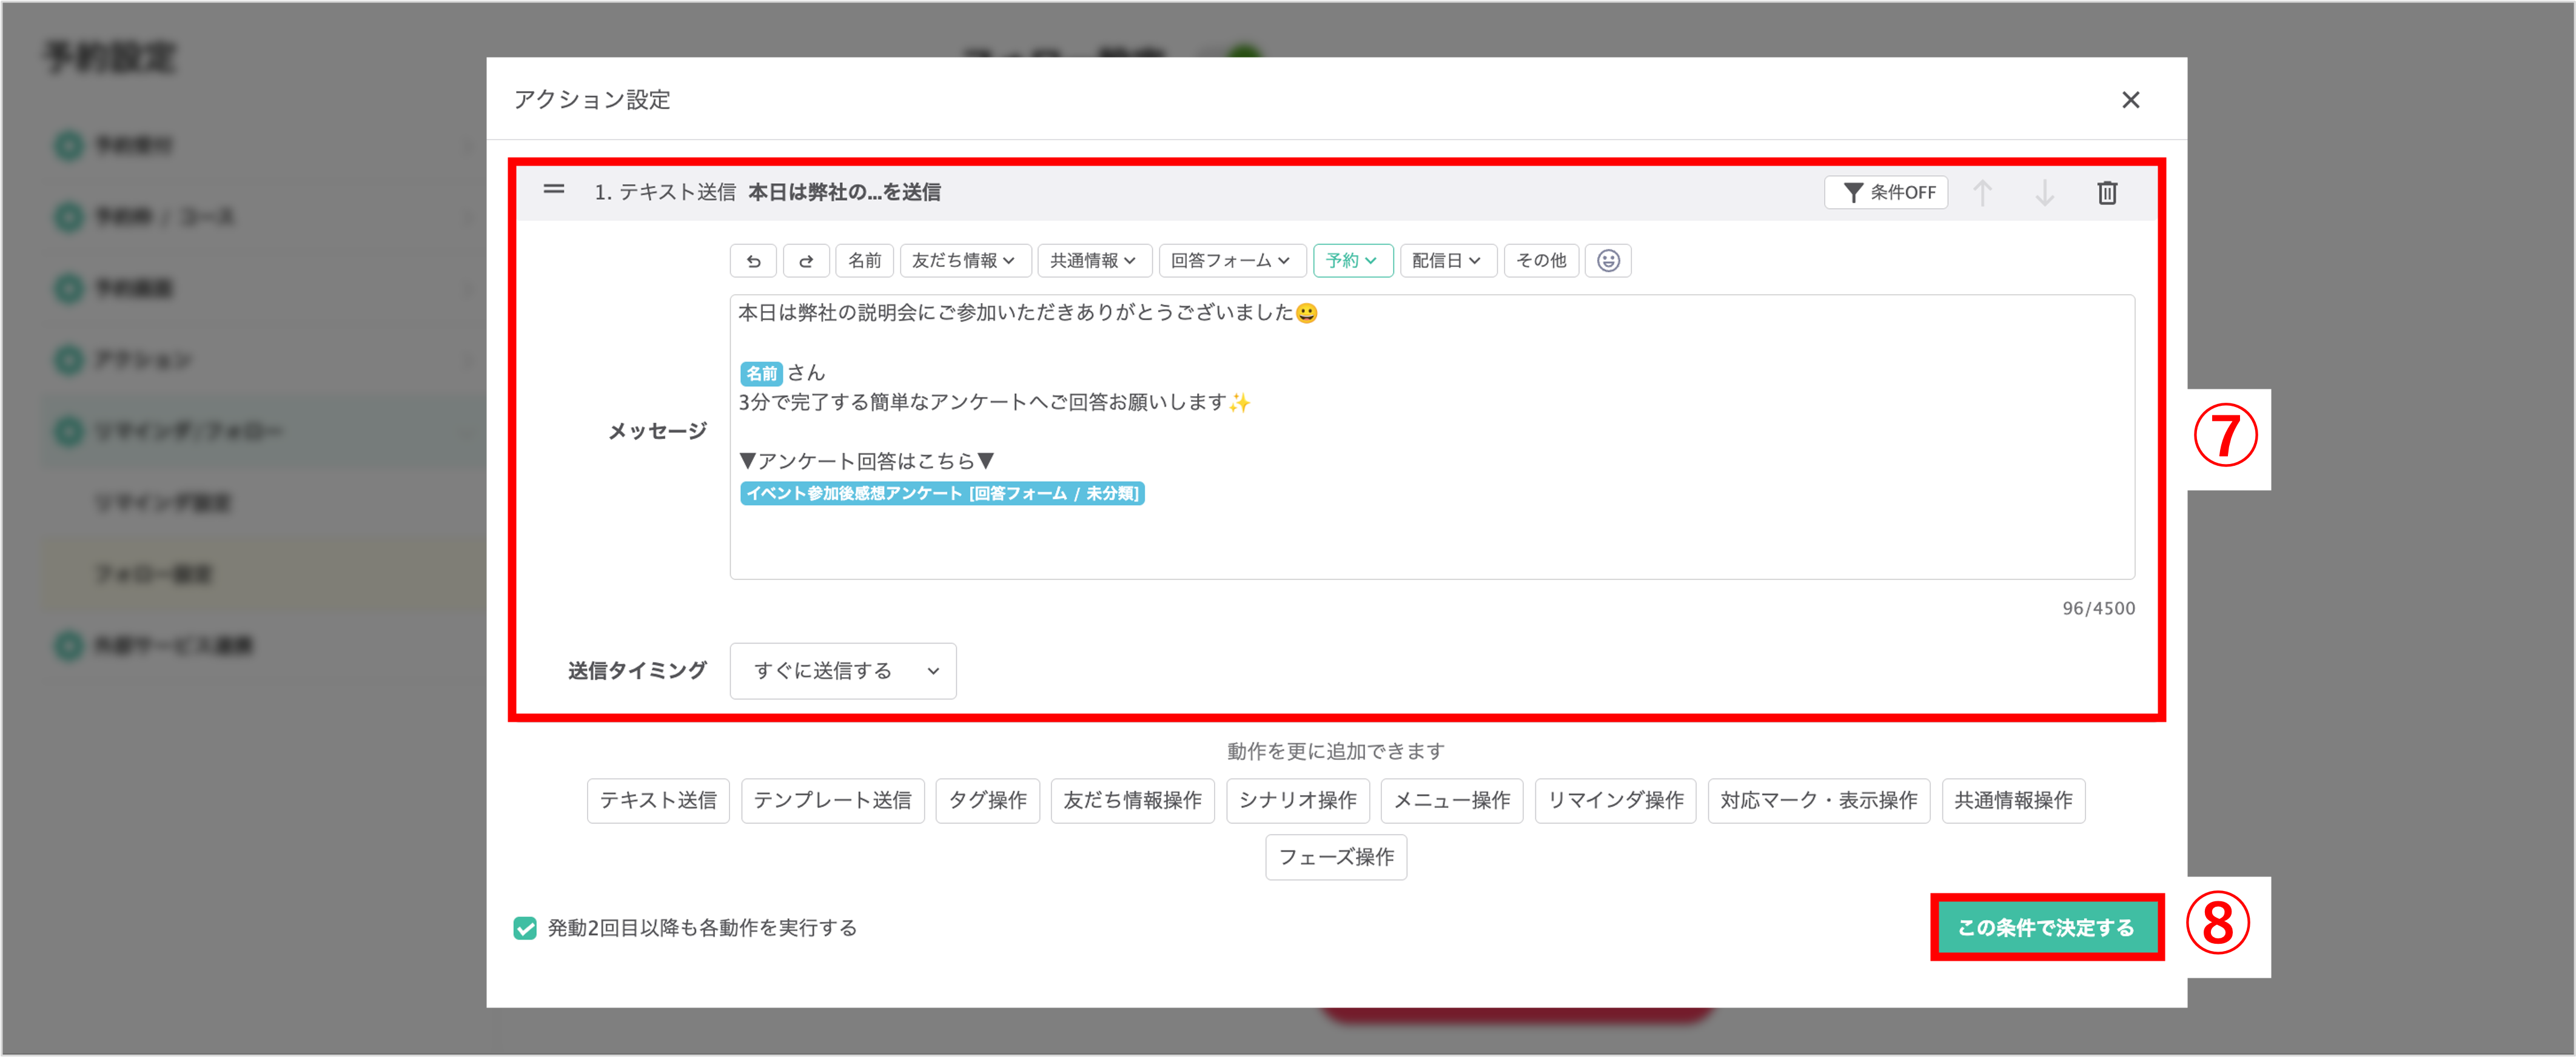
Task: Close the アクション設定 dialog
Action: coord(2131,100)
